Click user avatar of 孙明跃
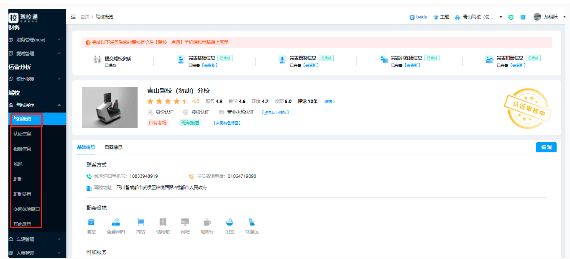The height and width of the screenshot is (259, 570). click(537, 17)
